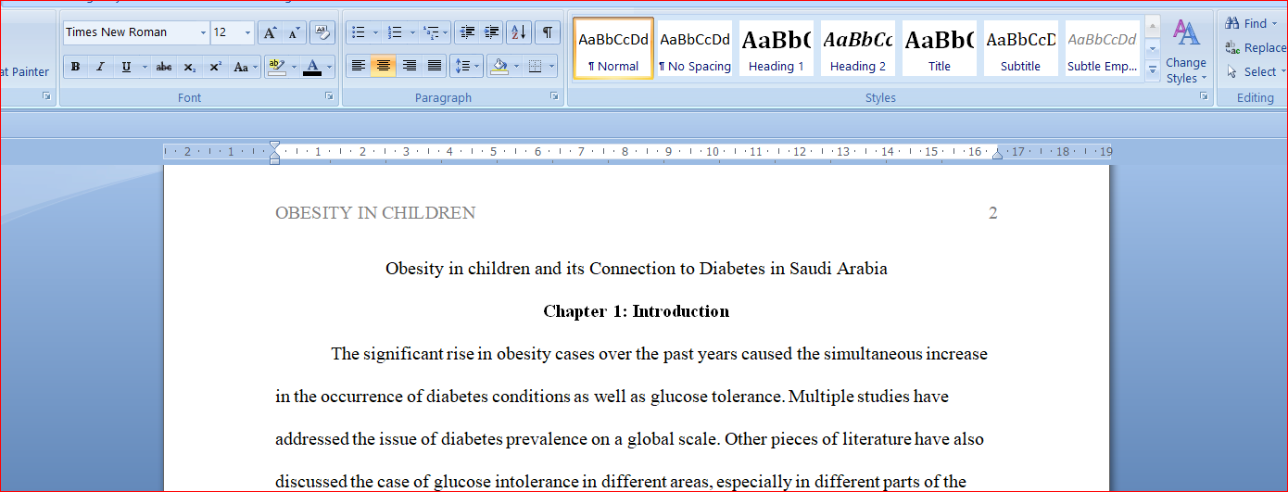Click the header text OBESITY IN CHILDREN
This screenshot has width=1288, height=492.
coord(375,213)
